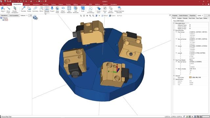Click the Smash Solid tool
The image size is (210, 118).
98,10
